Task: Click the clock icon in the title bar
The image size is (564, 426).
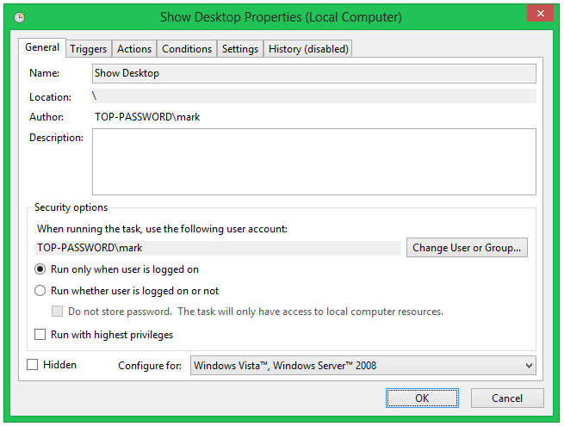Action: [x=20, y=16]
